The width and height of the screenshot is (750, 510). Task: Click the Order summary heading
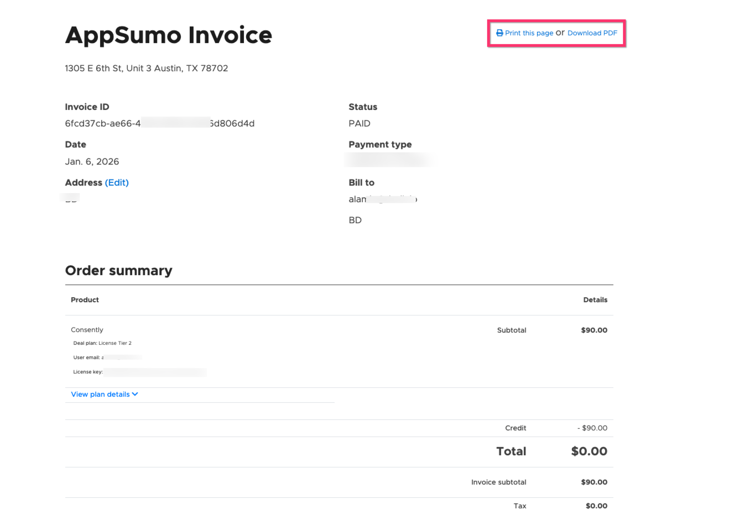[118, 270]
